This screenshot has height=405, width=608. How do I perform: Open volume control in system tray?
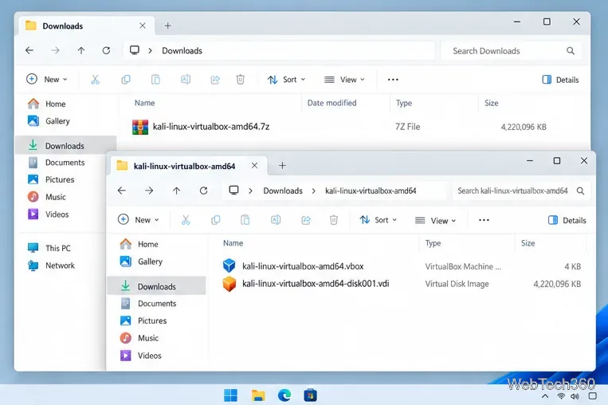point(575,396)
